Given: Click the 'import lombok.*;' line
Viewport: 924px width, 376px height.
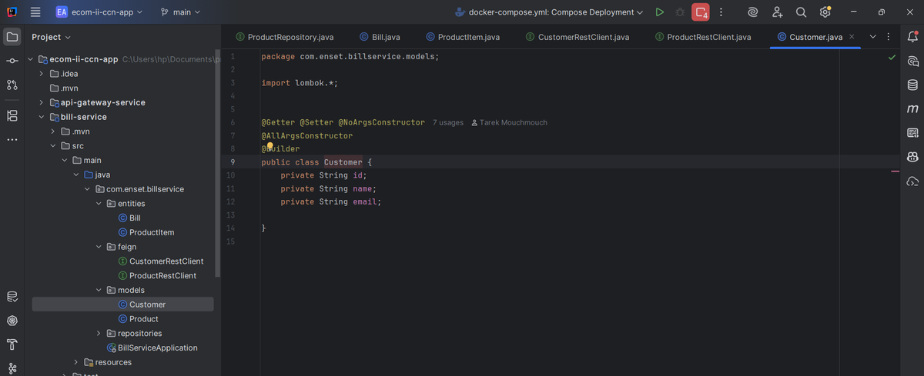Looking at the screenshot, I should pyautogui.click(x=300, y=83).
